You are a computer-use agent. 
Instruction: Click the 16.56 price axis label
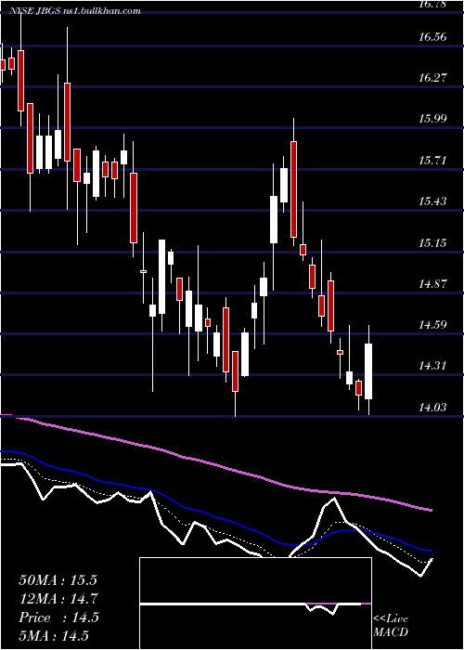(x=432, y=37)
